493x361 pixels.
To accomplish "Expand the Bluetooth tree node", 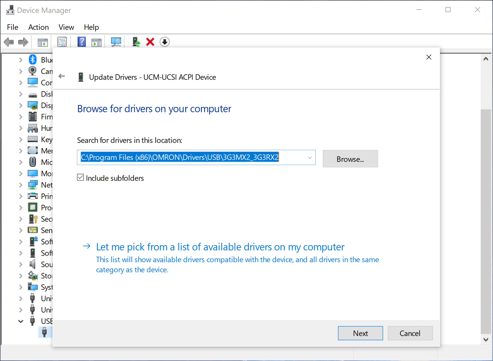I will (21, 60).
